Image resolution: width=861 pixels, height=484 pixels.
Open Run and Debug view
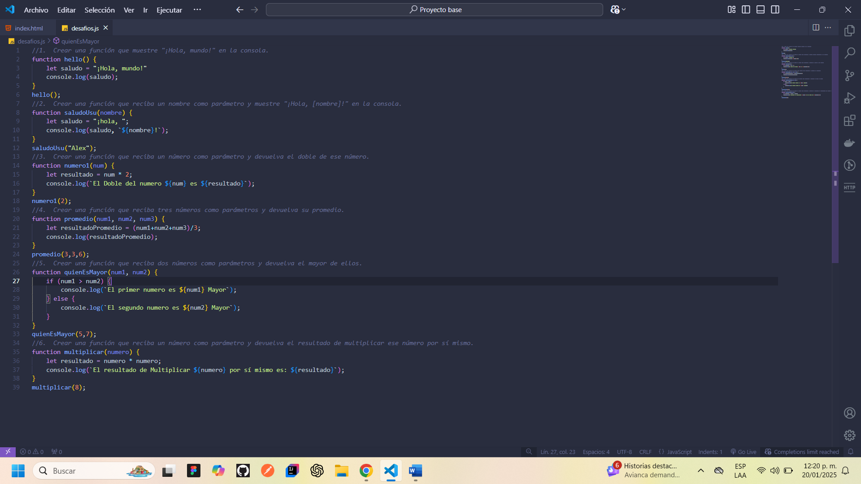click(849, 98)
